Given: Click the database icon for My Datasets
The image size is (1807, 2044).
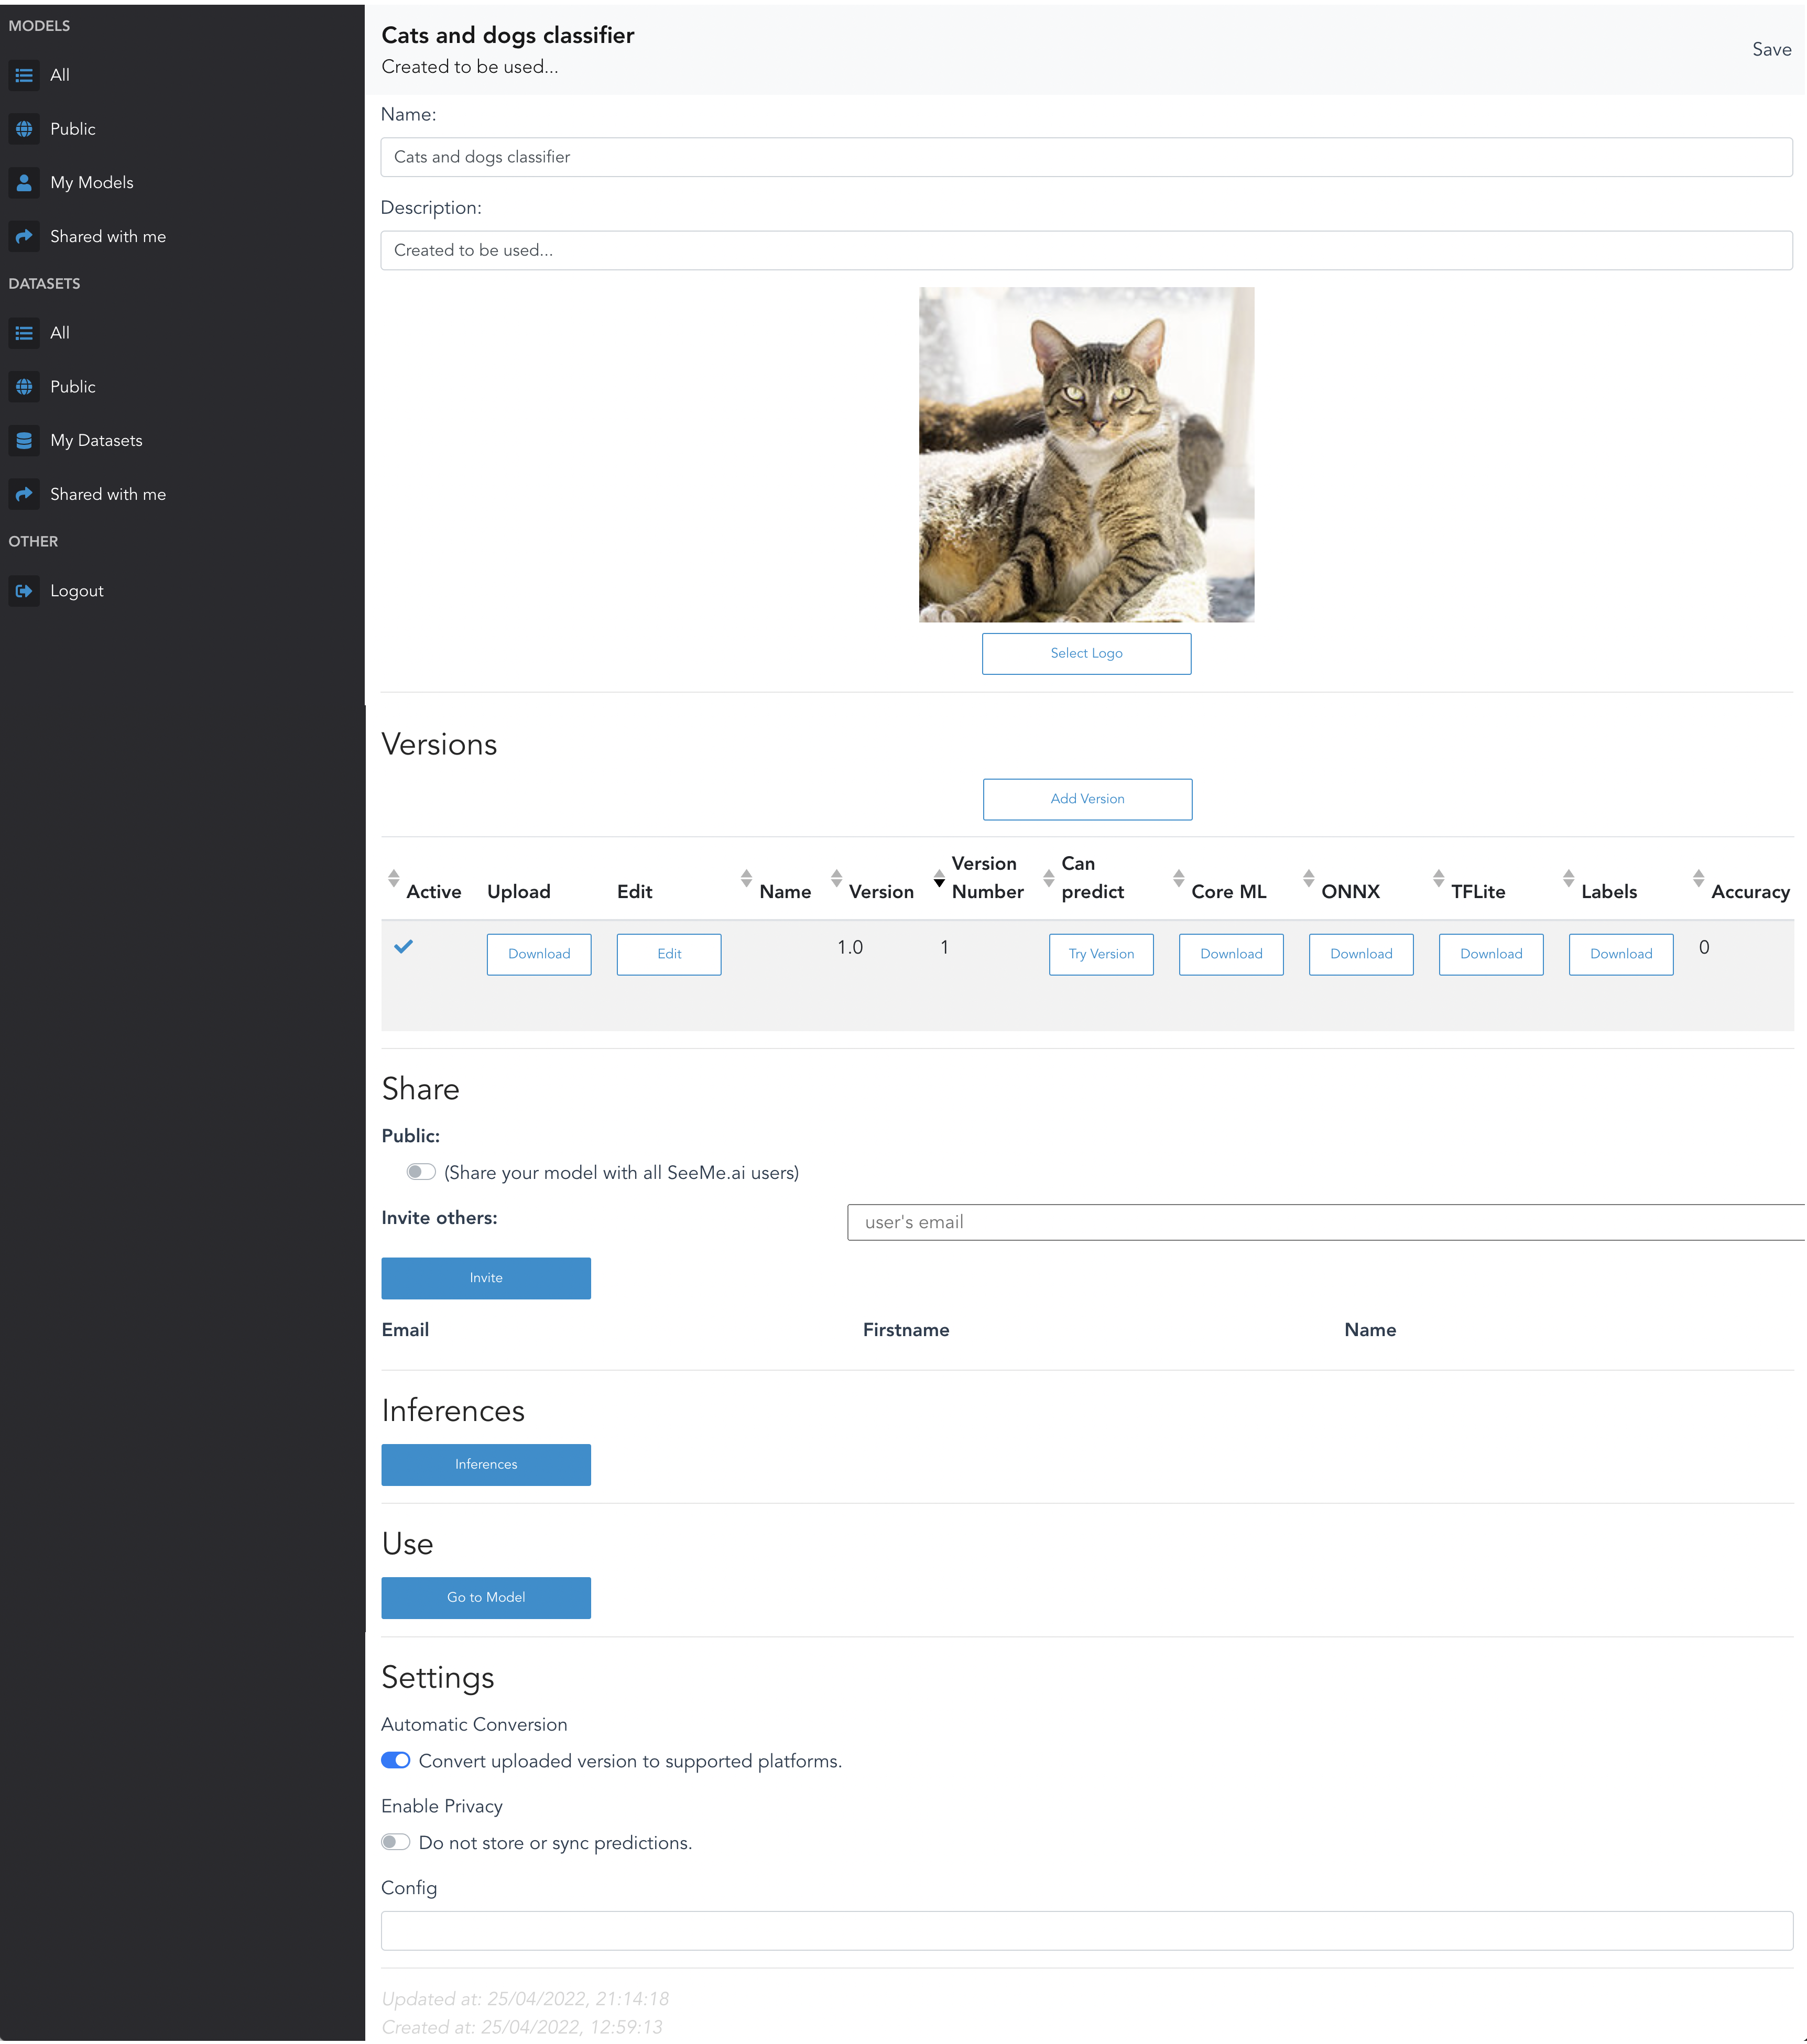Looking at the screenshot, I should click(24, 441).
